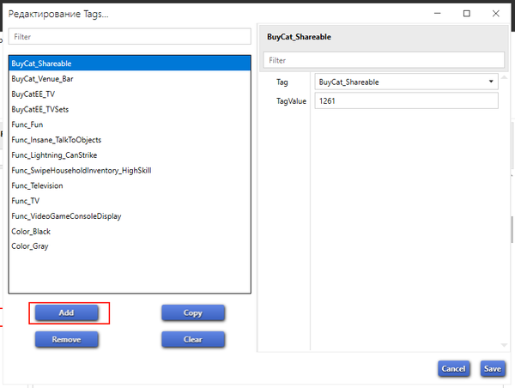
Task: Select the BuyCatEE_TV tag
Action: (33, 94)
